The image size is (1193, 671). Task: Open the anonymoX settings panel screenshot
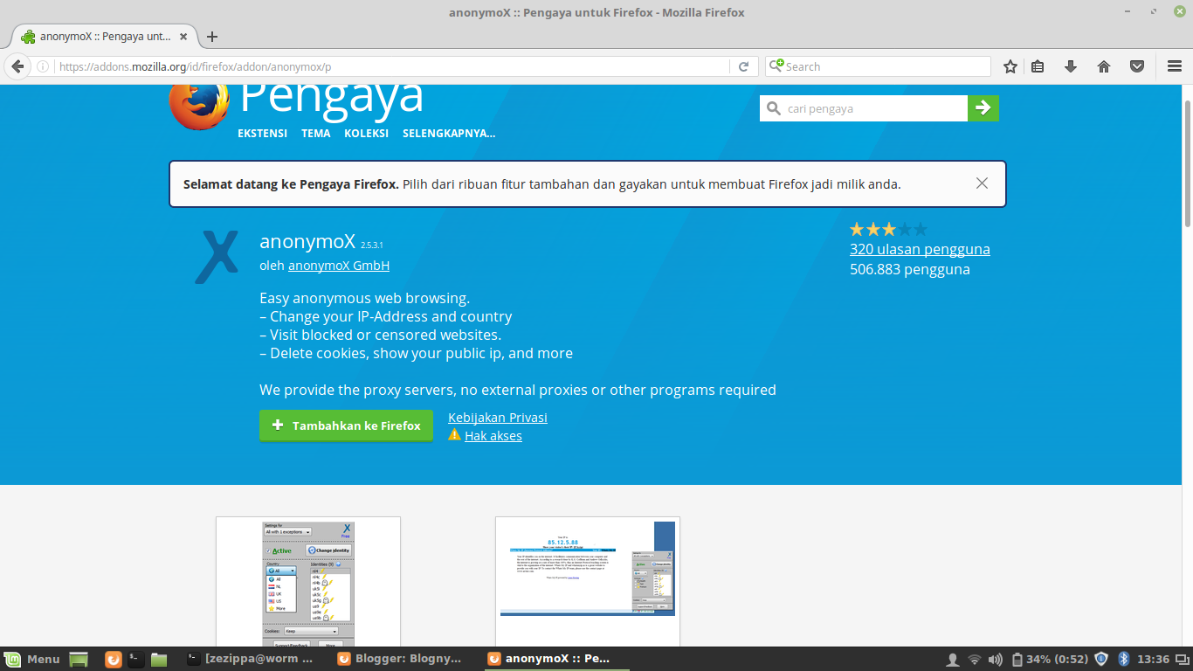[308, 582]
